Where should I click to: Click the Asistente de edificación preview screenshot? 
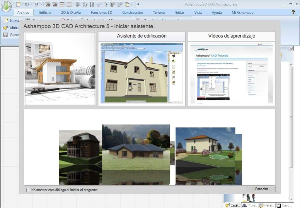click(x=142, y=73)
